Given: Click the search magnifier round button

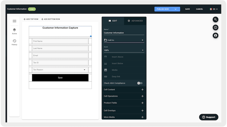Looking at the screenshot, I should tap(215, 19).
